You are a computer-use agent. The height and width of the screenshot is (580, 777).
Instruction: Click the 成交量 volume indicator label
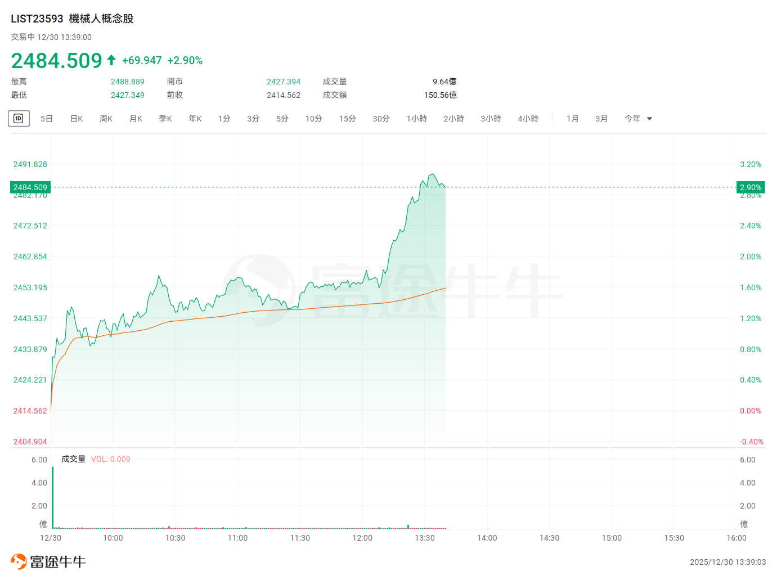tap(73, 459)
